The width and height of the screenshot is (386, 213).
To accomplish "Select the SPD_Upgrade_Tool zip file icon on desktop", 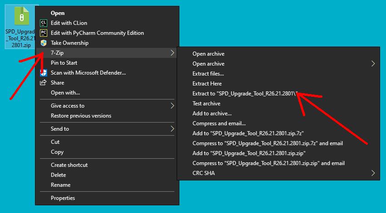I will (22, 16).
